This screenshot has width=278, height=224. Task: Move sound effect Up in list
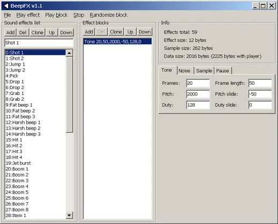52,33
